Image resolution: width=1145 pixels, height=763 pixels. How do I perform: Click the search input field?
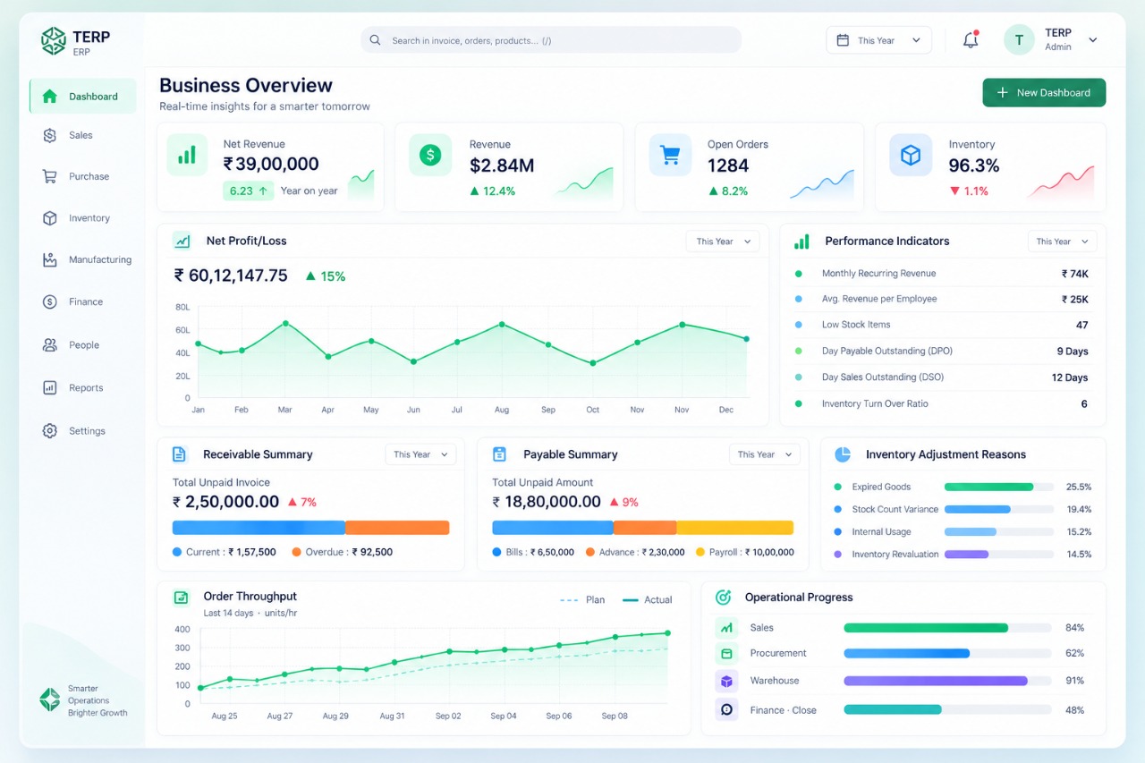pyautogui.click(x=551, y=40)
